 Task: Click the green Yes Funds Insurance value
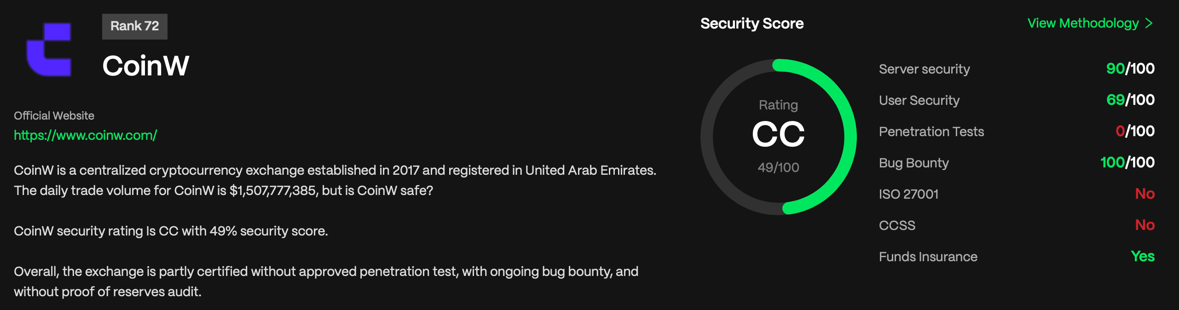(x=1142, y=256)
